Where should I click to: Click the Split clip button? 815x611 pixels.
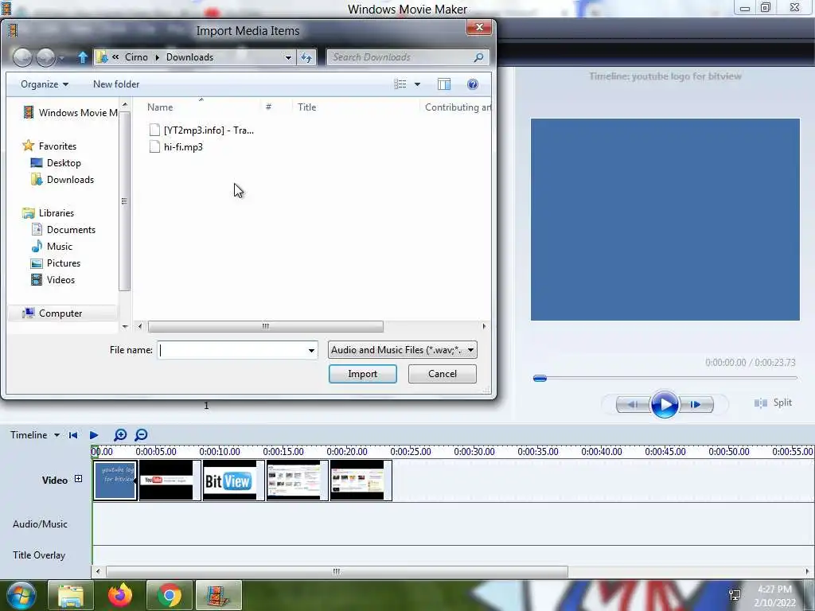(773, 403)
